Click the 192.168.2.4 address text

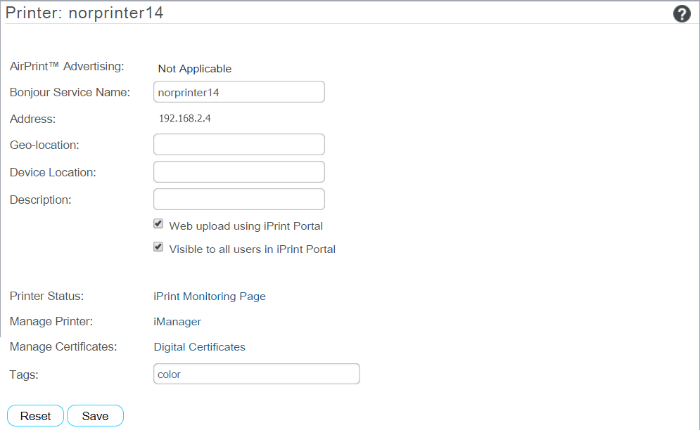185,118
